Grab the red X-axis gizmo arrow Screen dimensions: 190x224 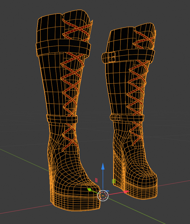click(126, 192)
